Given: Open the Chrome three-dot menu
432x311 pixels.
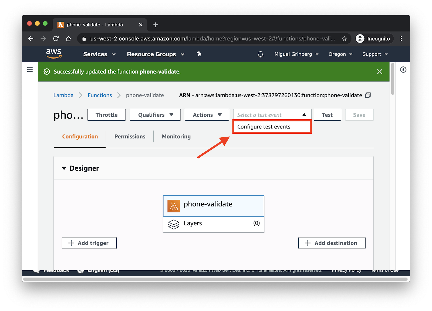Looking at the screenshot, I should point(401,39).
